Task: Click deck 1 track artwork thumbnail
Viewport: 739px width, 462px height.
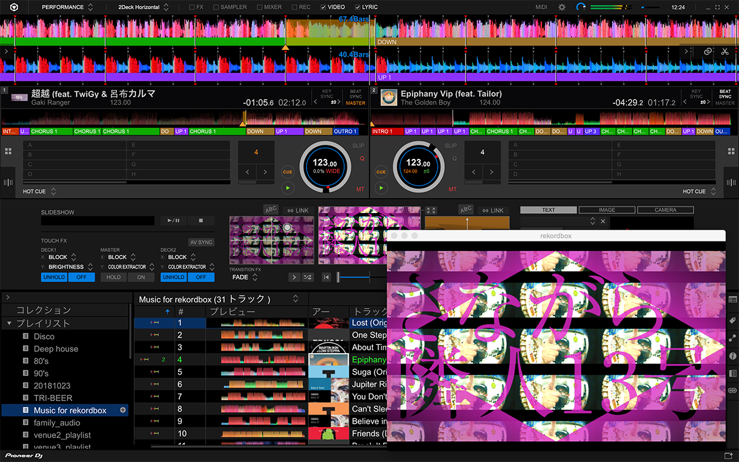Action: [x=20, y=98]
